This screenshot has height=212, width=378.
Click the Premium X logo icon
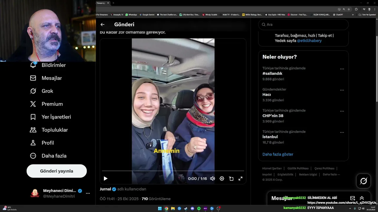click(x=33, y=104)
